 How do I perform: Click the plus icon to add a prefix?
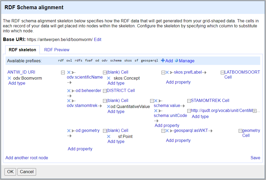[x=163, y=61]
